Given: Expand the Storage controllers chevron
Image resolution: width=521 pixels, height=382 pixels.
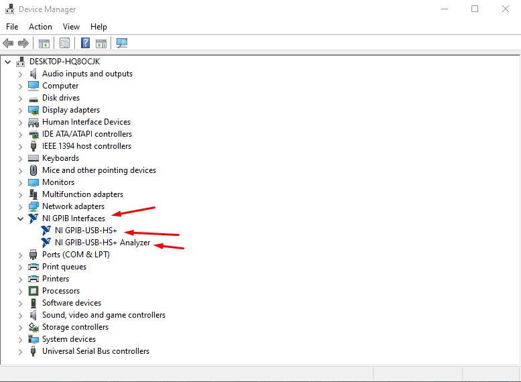Looking at the screenshot, I should tap(20, 328).
